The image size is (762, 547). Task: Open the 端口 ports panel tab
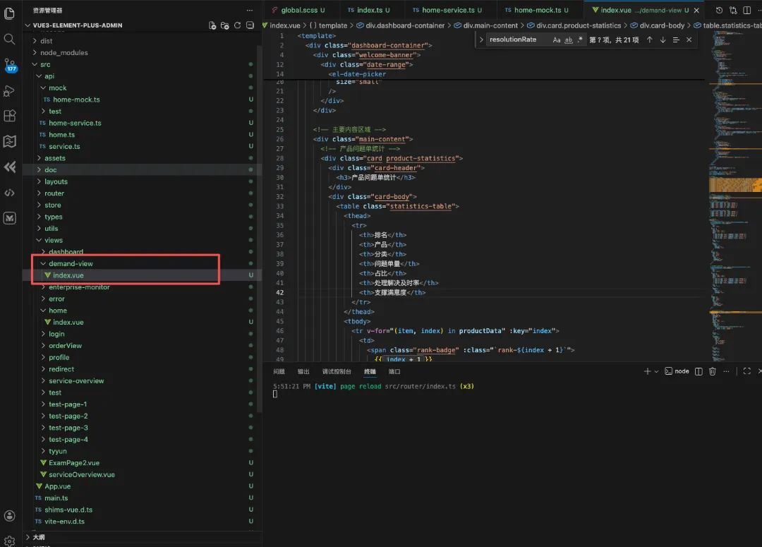click(x=394, y=371)
